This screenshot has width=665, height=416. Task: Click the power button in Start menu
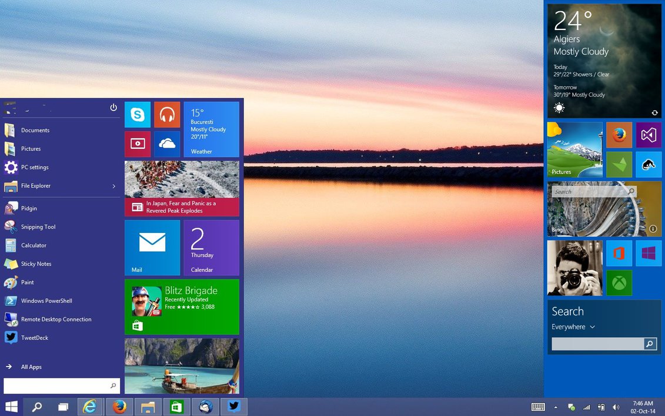point(113,108)
